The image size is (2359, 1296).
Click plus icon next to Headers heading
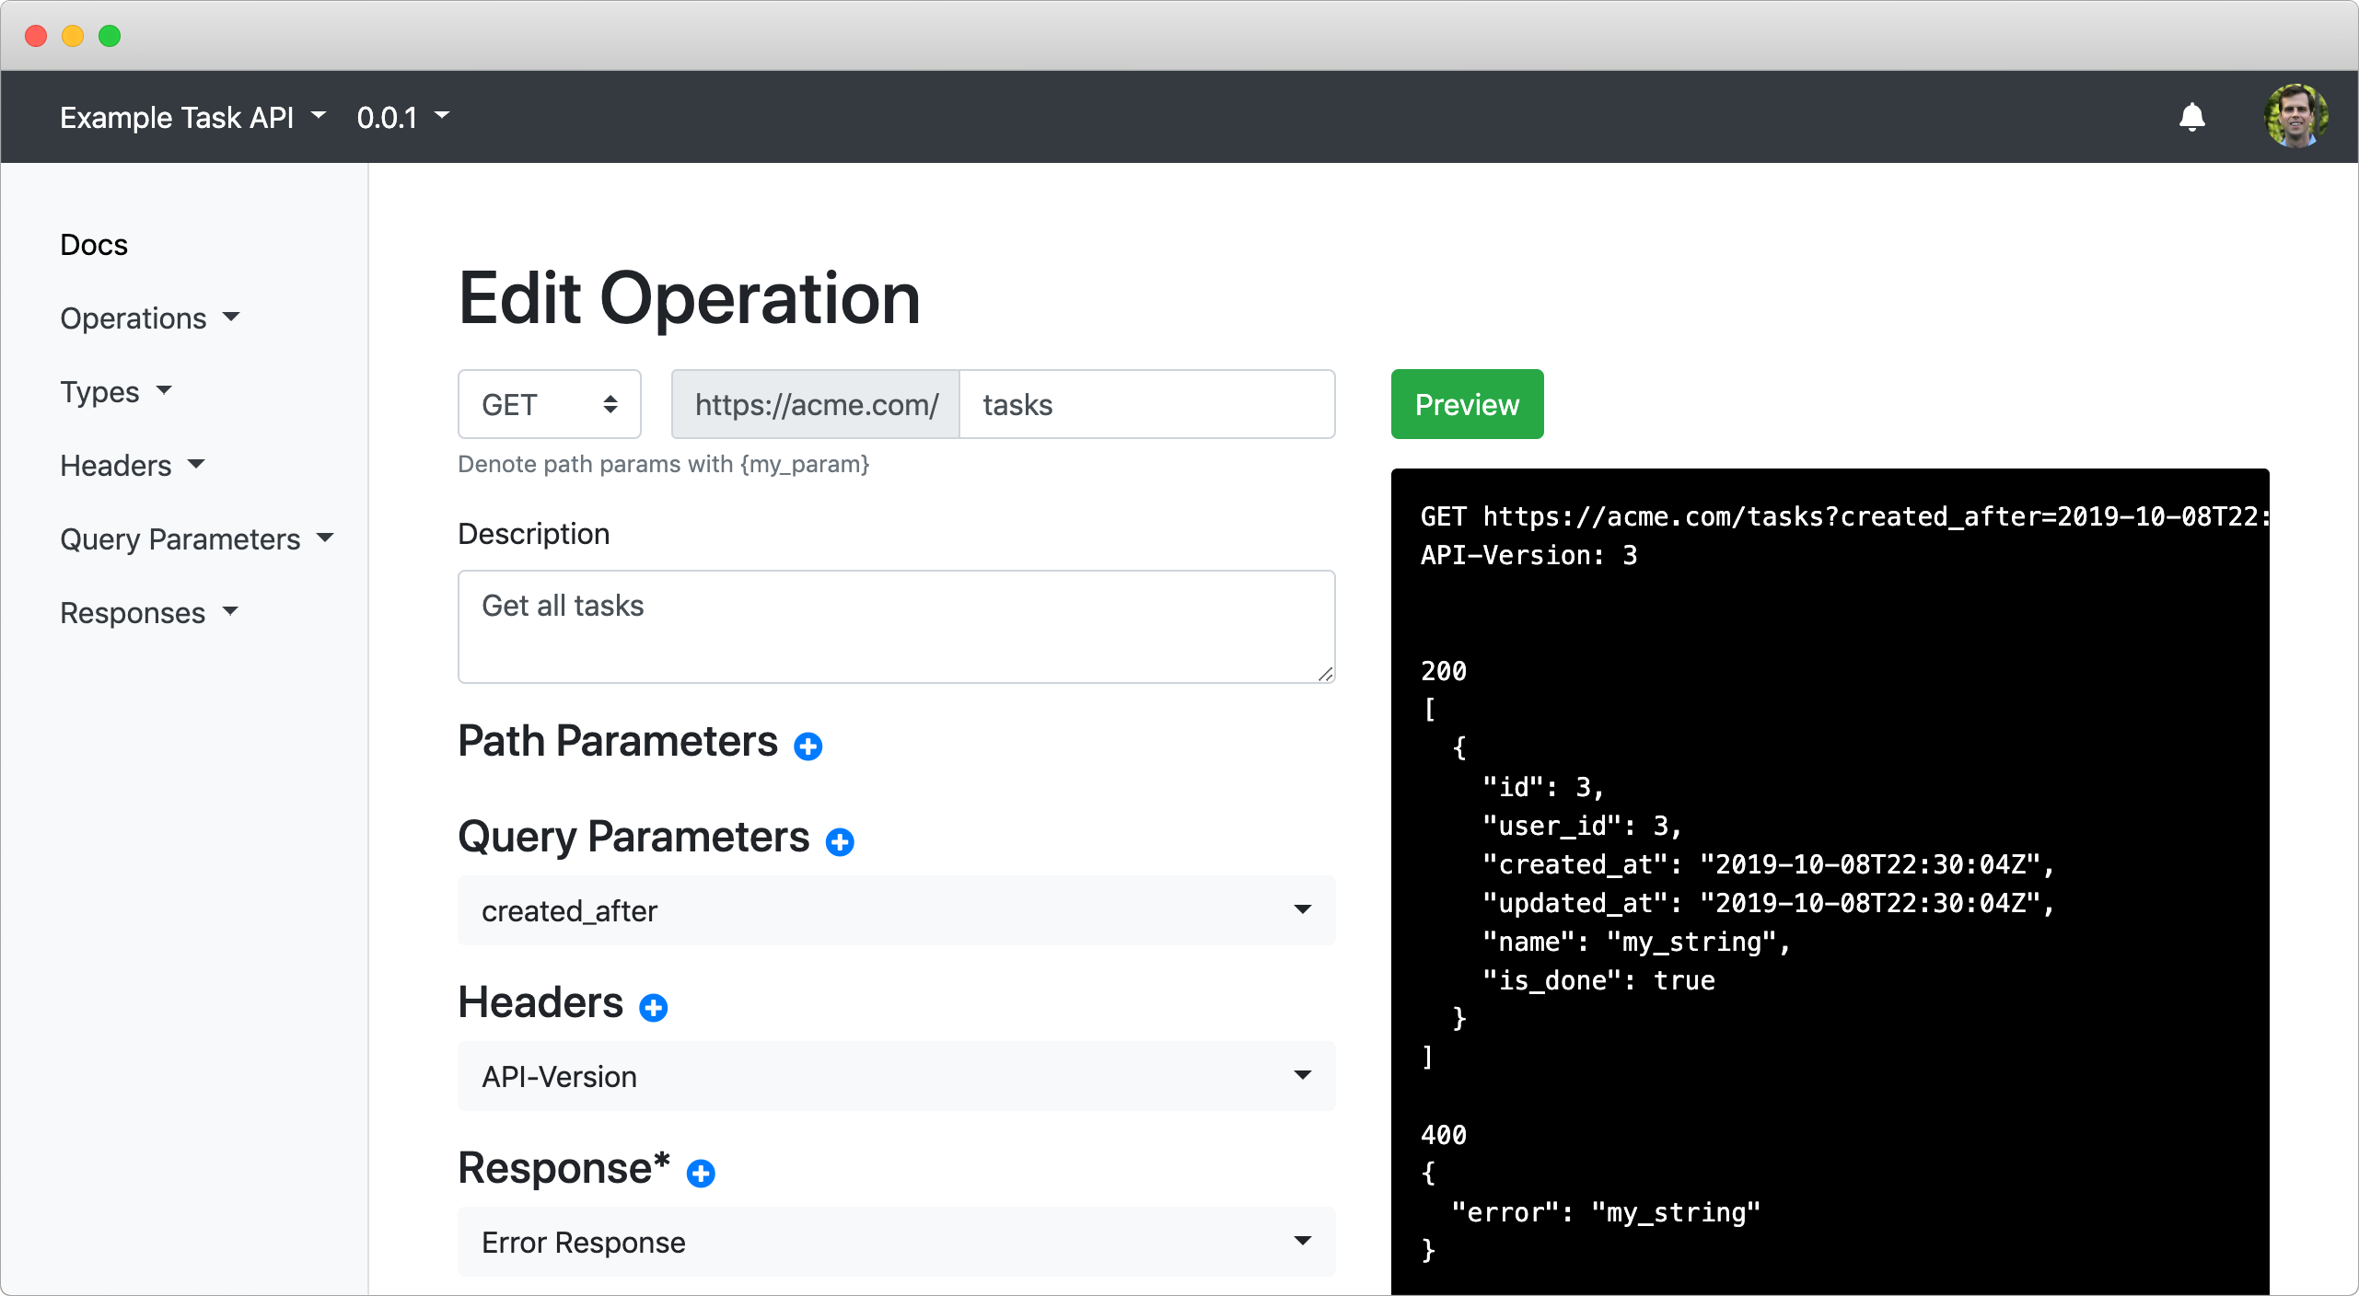(653, 1007)
